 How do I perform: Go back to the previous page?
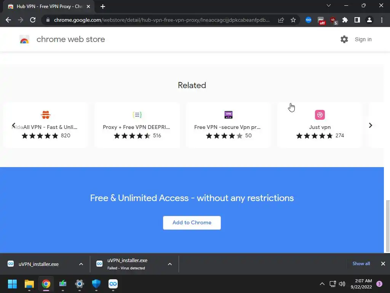(8, 20)
